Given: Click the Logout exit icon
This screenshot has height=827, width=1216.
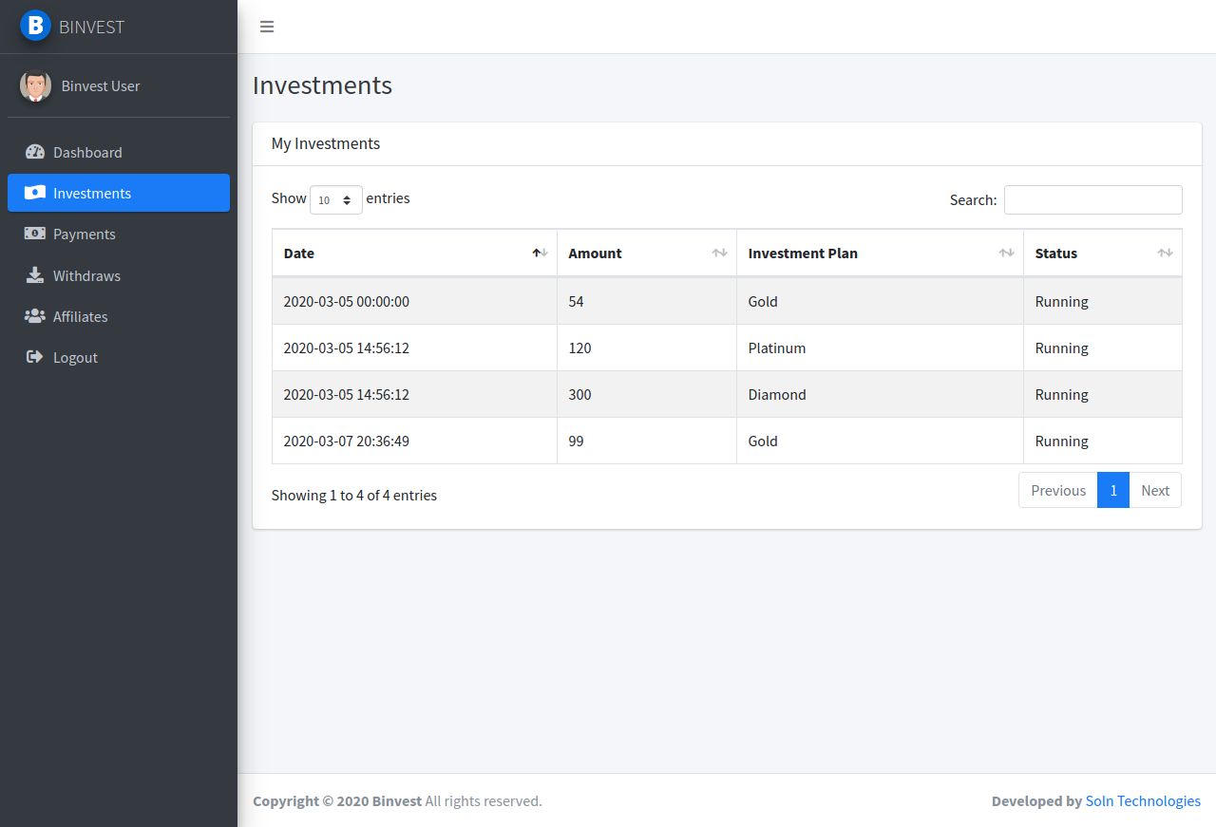Looking at the screenshot, I should pyautogui.click(x=35, y=357).
